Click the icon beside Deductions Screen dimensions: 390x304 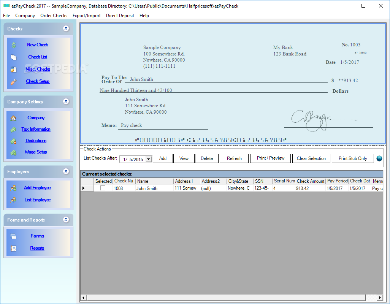pos(13,141)
